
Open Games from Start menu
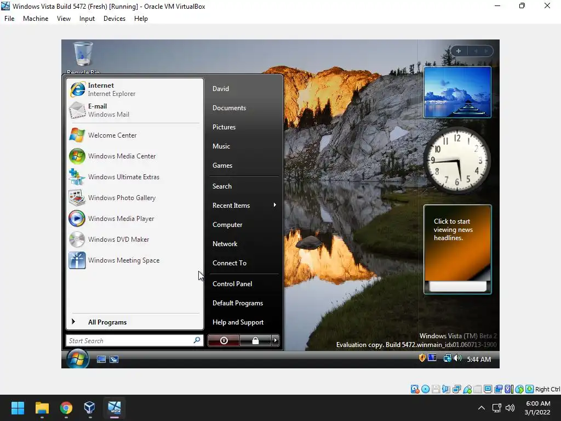tap(244, 166)
